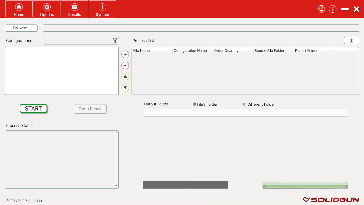Move item up with yellow arrow
Image resolution: width=364 pixels, height=205 pixels.
tap(125, 77)
